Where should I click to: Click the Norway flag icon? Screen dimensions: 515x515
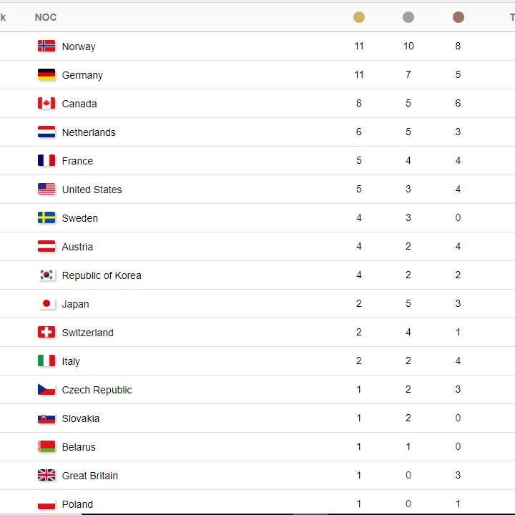[46, 46]
